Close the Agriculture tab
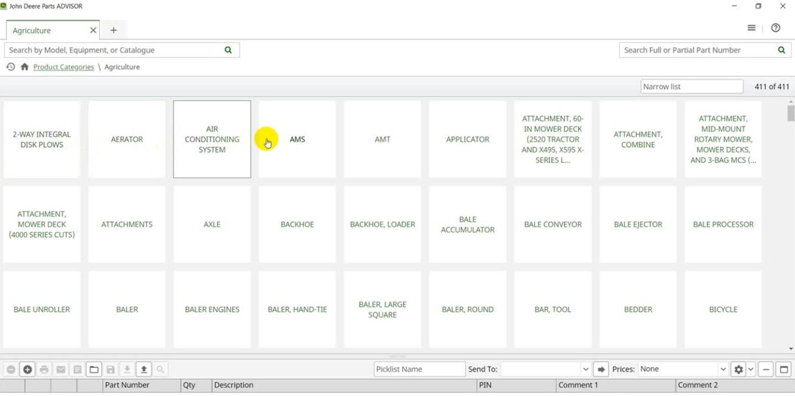795x396 pixels. point(93,30)
